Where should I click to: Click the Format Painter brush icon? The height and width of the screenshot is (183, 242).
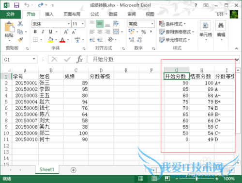click(20, 40)
